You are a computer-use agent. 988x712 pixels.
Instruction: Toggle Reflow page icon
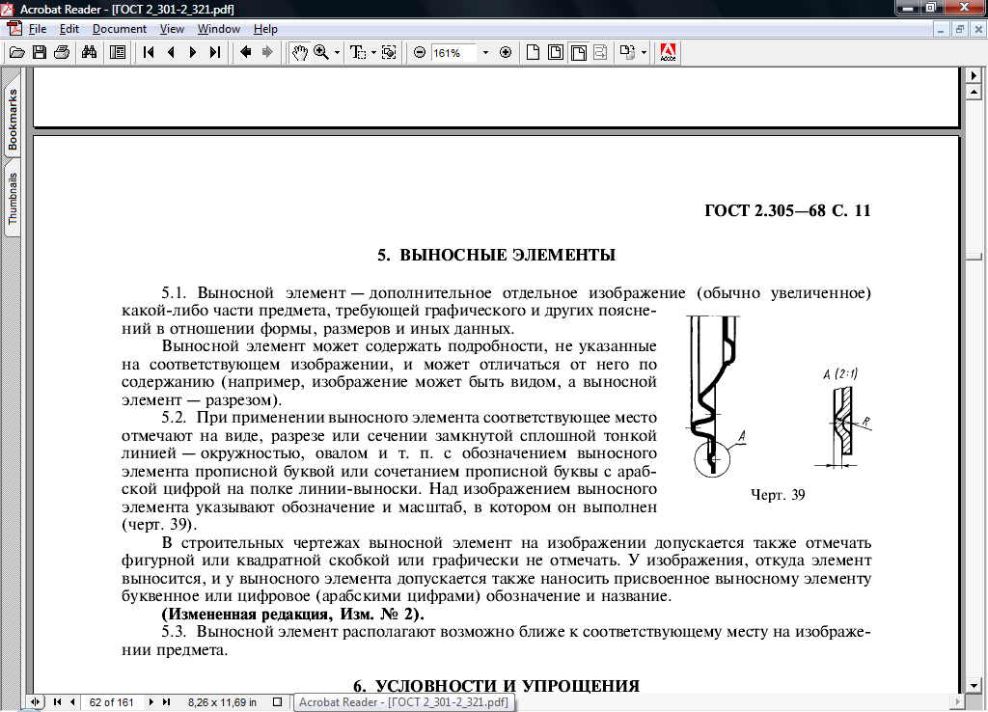click(600, 52)
